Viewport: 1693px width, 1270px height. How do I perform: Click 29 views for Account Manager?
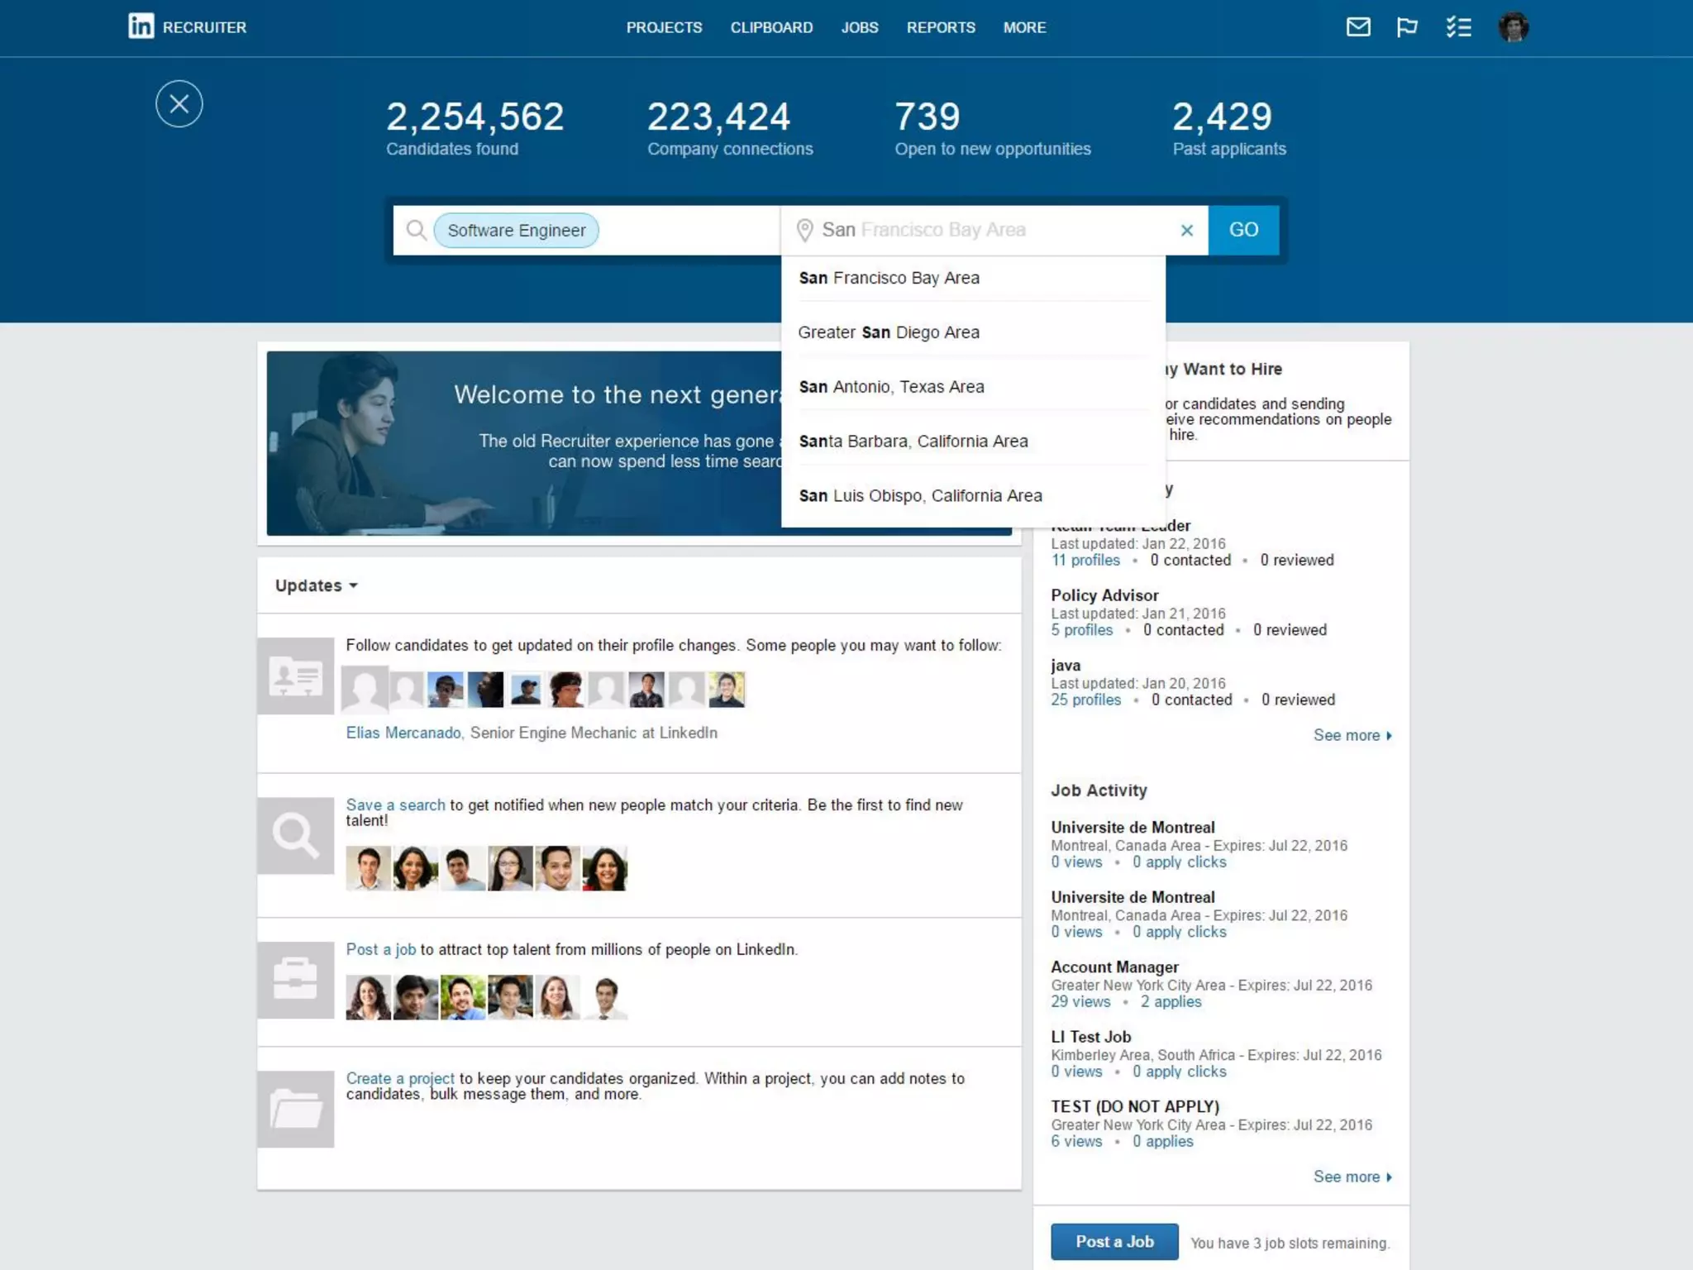pyautogui.click(x=1080, y=1001)
